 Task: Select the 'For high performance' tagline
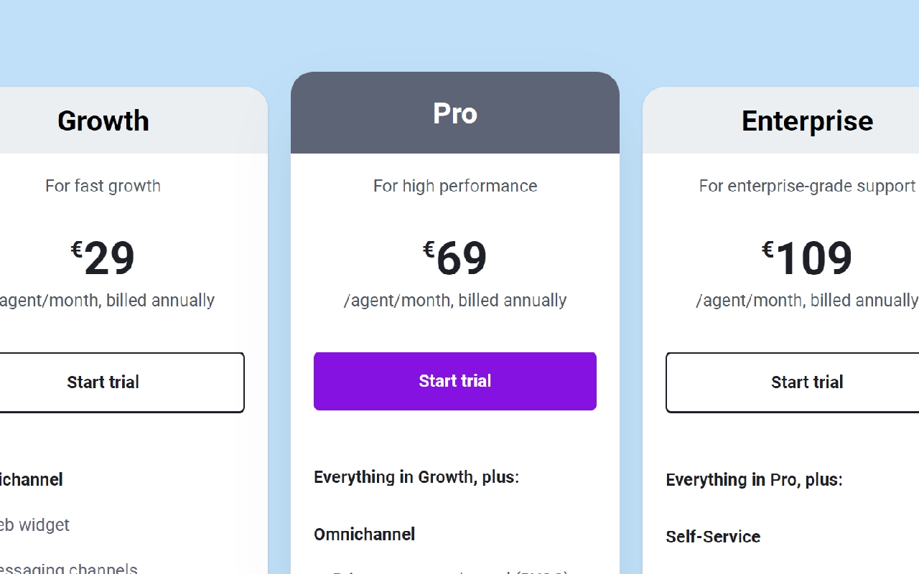(454, 186)
